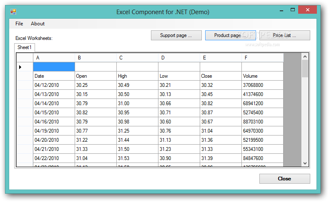Select the 04/15/2010 date cell
The width and height of the screenshot is (329, 202).
click(54, 113)
